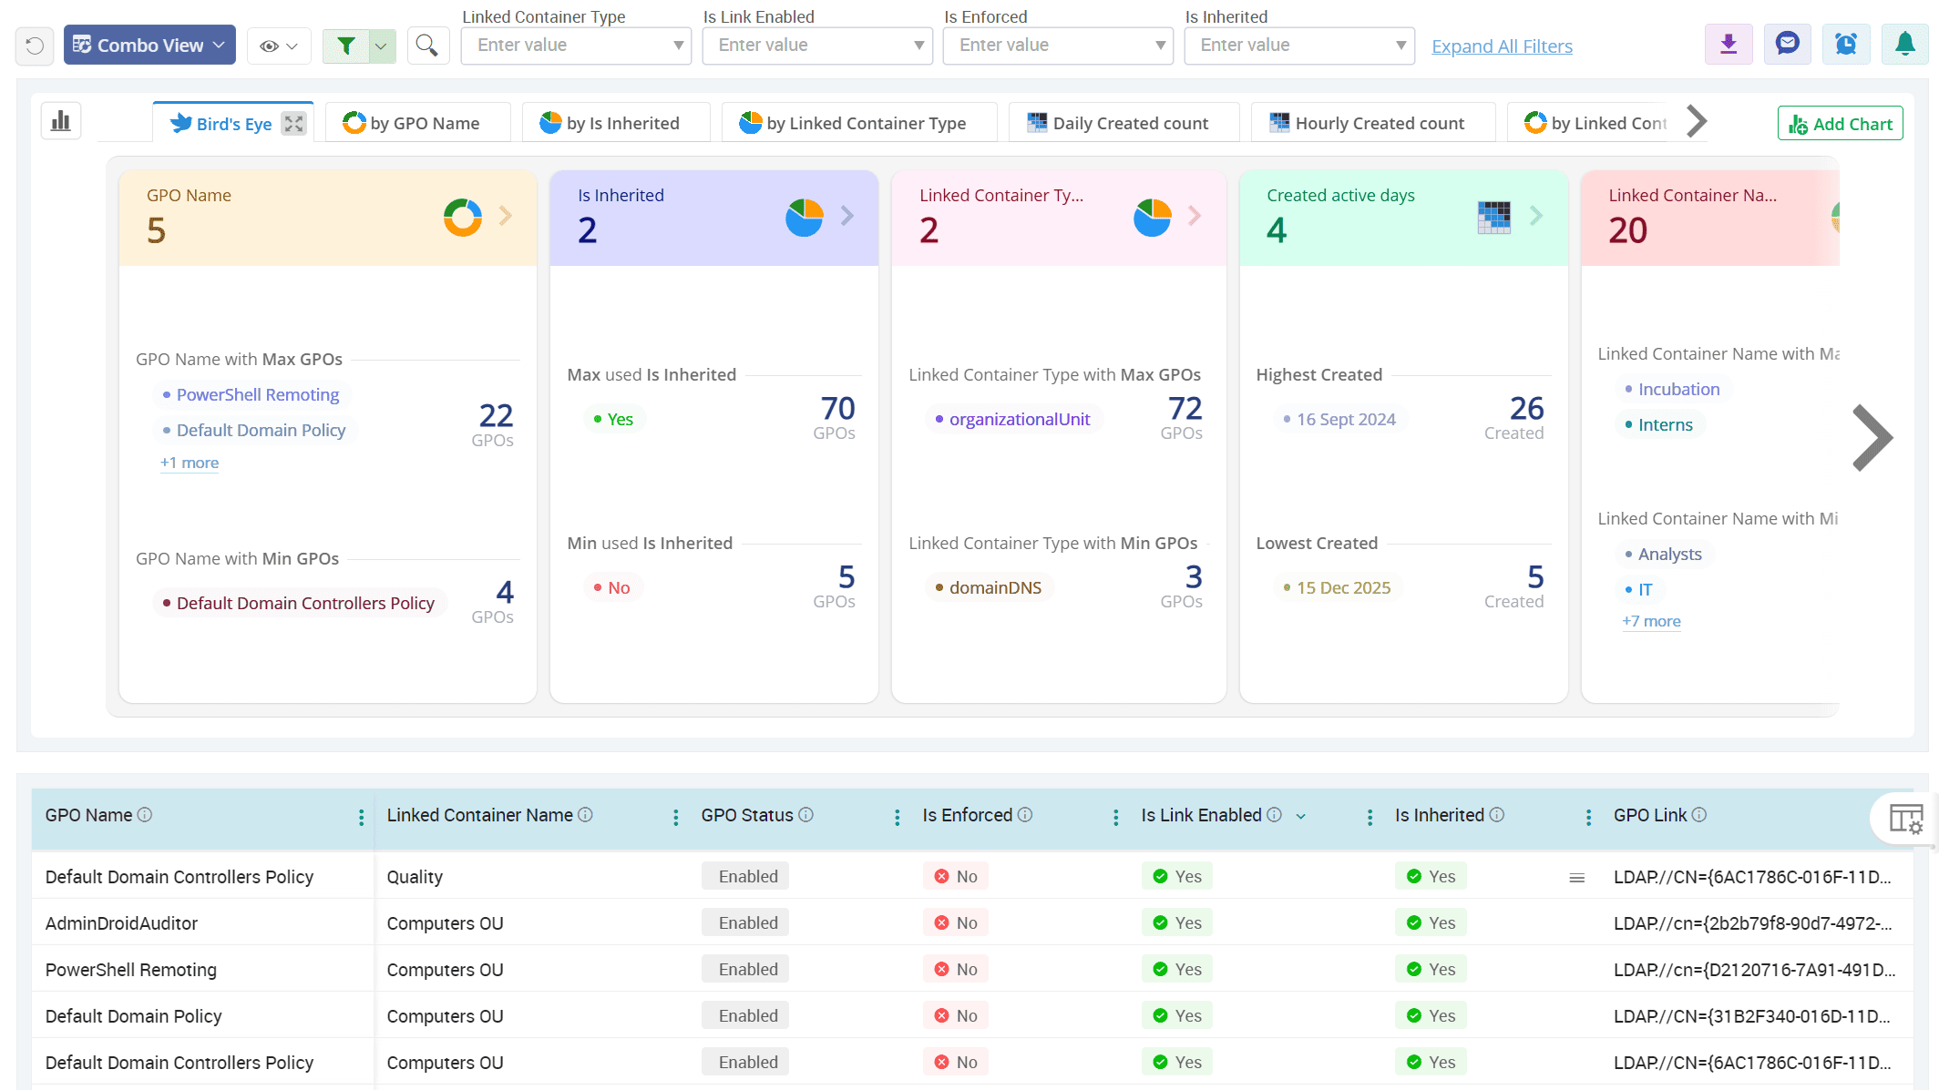Click the green filter funnel icon
1939x1090 pixels.
[346, 45]
